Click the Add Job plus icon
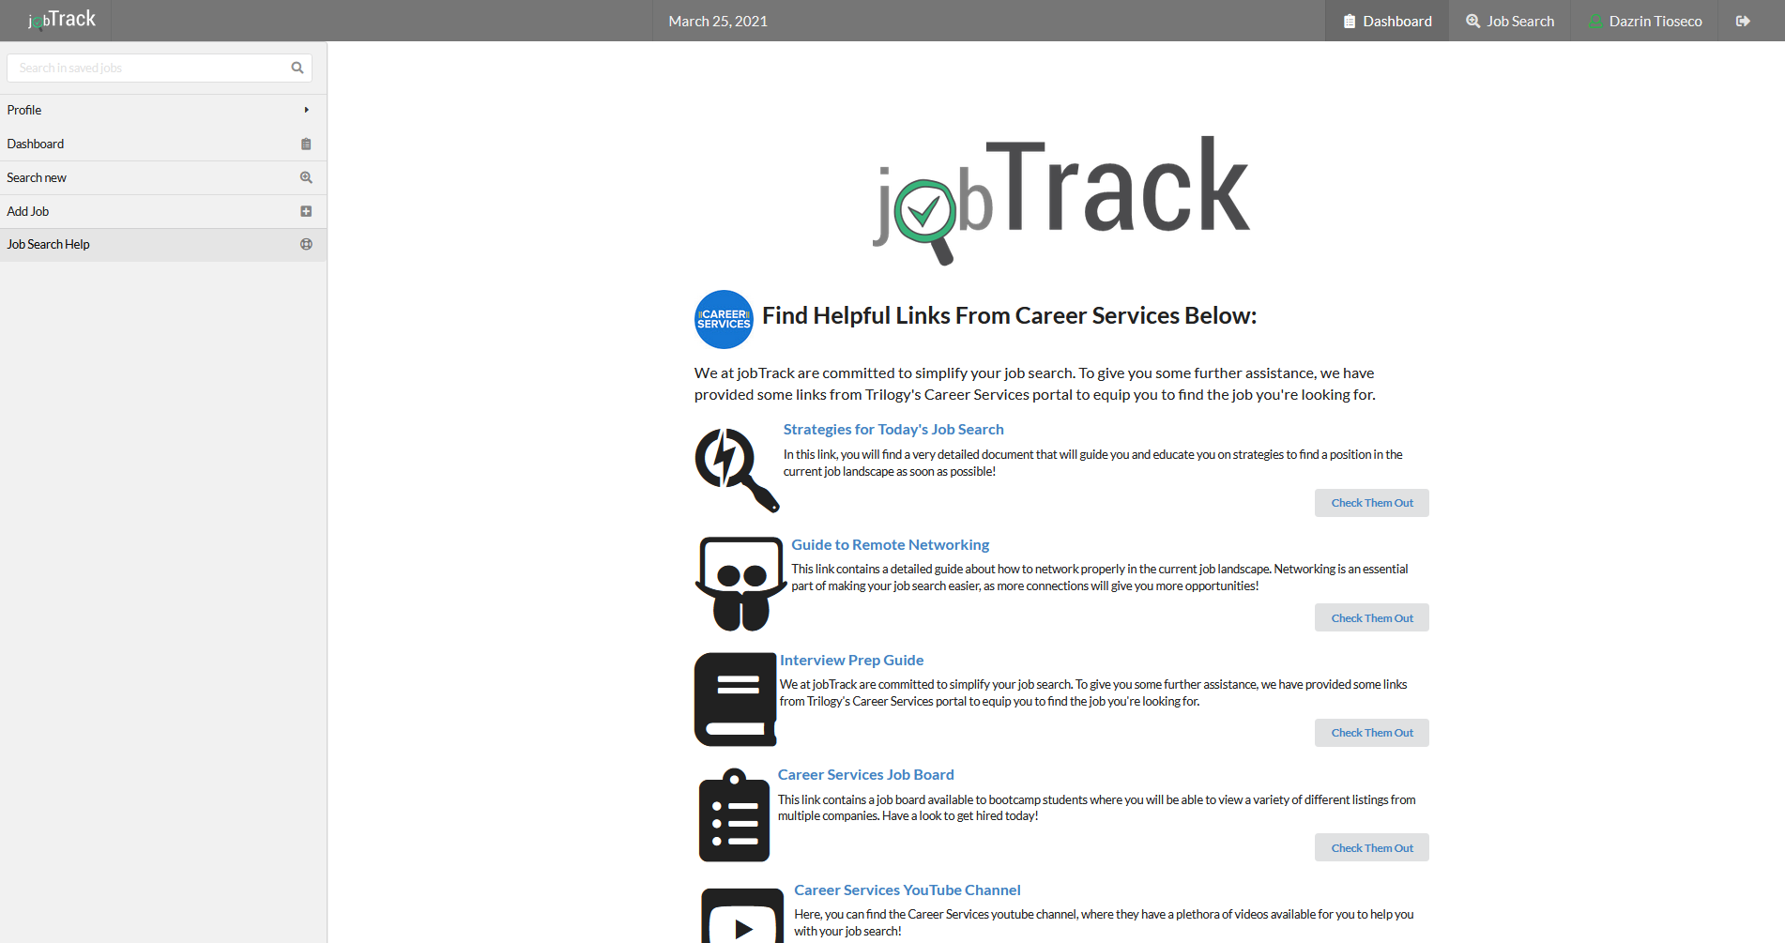Viewport: 1785px width, 943px height. click(306, 211)
